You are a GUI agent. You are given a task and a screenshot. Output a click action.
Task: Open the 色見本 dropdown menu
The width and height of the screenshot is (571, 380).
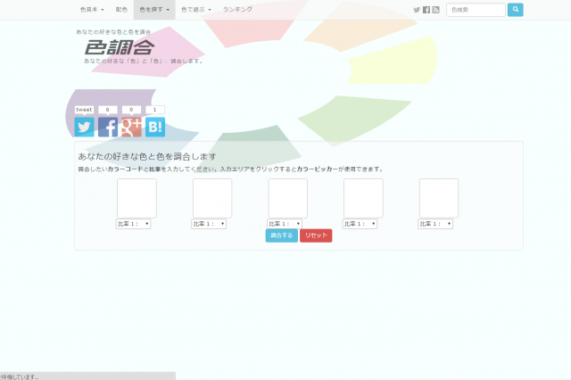tap(92, 10)
